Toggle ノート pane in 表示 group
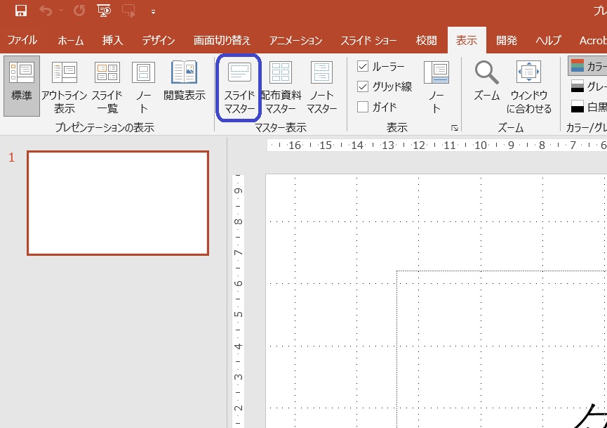 pyautogui.click(x=436, y=87)
